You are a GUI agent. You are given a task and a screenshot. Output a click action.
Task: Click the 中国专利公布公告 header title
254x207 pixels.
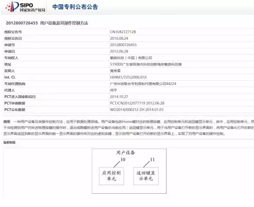pyautogui.click(x=75, y=7)
